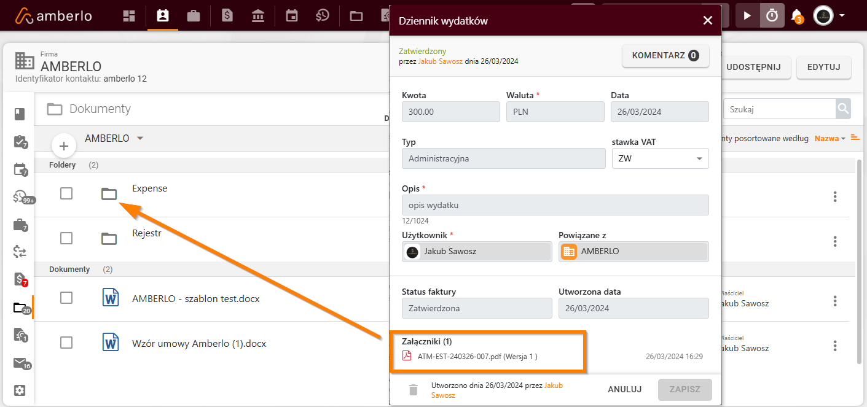Viewport: 867px width, 407px height.
Task: Open the briefcase icon in left sidebar
Action: [20, 225]
